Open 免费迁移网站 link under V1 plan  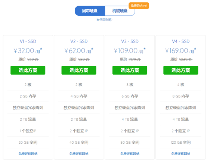[x=28, y=154]
